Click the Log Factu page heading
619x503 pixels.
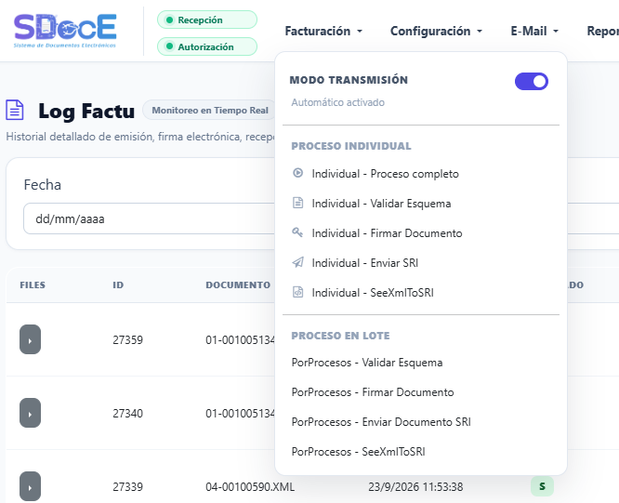(86, 111)
